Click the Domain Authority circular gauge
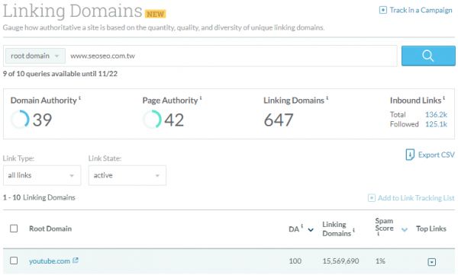This screenshot has height=275, width=458. tap(20, 120)
